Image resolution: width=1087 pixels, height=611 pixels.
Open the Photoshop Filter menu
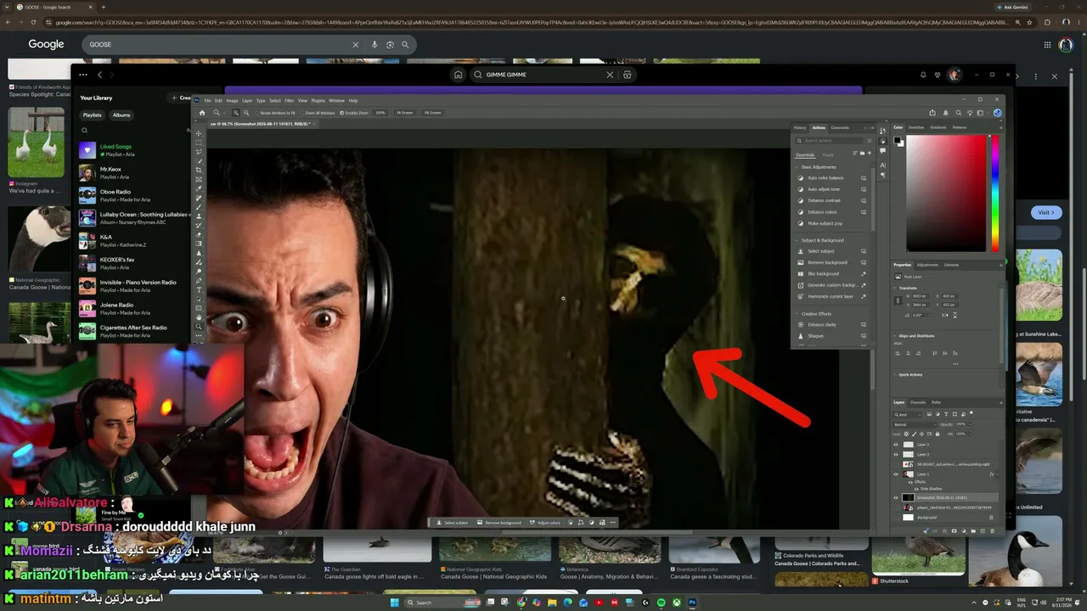click(290, 100)
